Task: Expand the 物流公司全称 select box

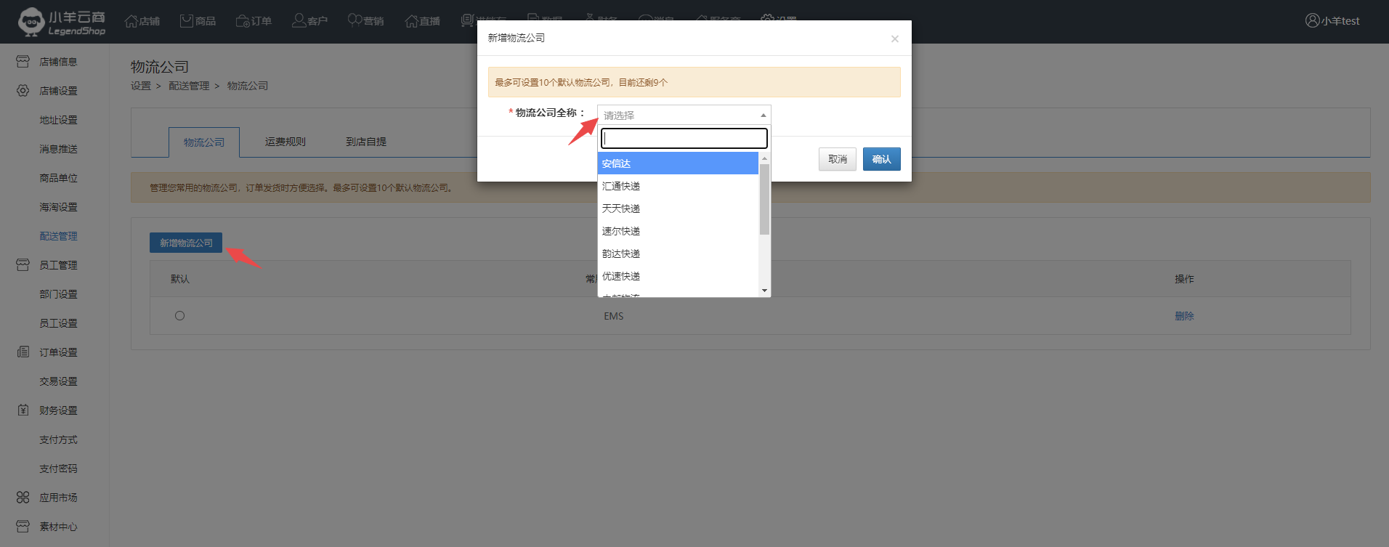Action: (x=683, y=116)
